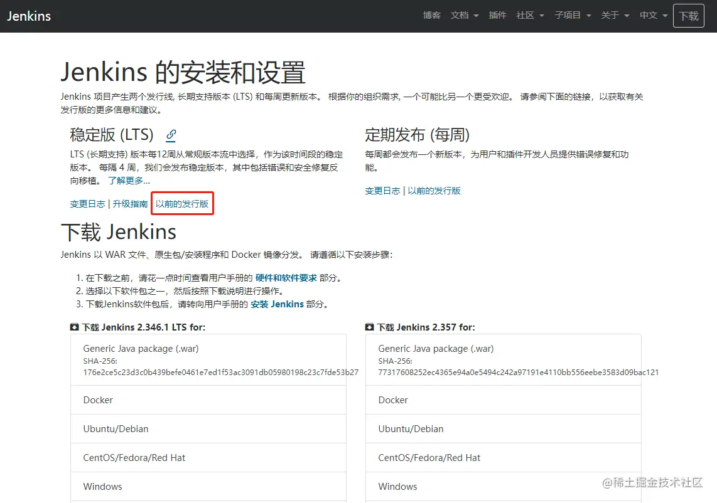Expand the 社区 dropdown menu
The width and height of the screenshot is (717, 503).
(530, 16)
